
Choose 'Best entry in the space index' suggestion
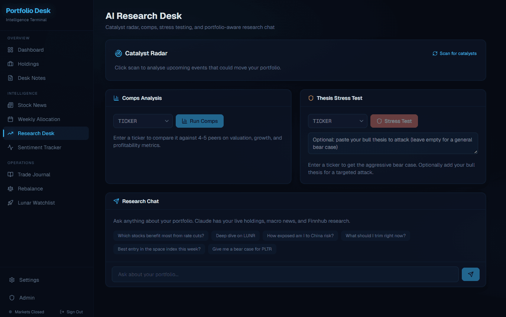click(159, 249)
